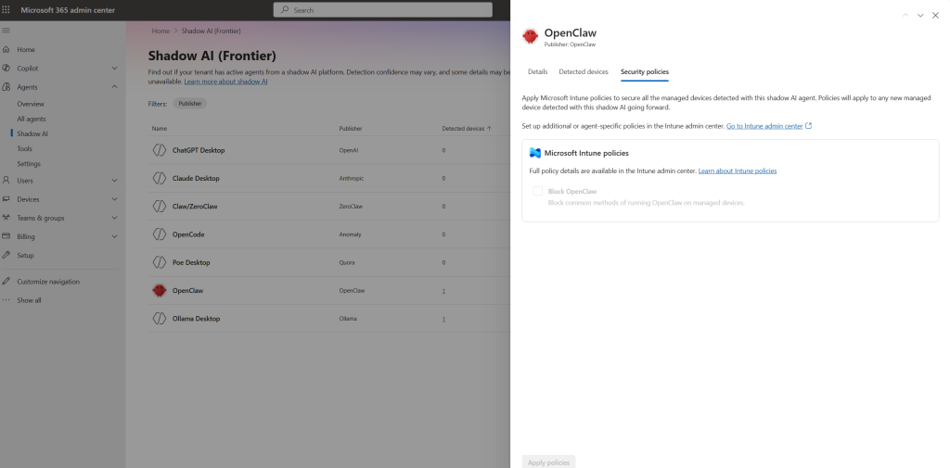This screenshot has height=468, width=950.
Task: Switch to the Details tab
Action: pyautogui.click(x=537, y=71)
